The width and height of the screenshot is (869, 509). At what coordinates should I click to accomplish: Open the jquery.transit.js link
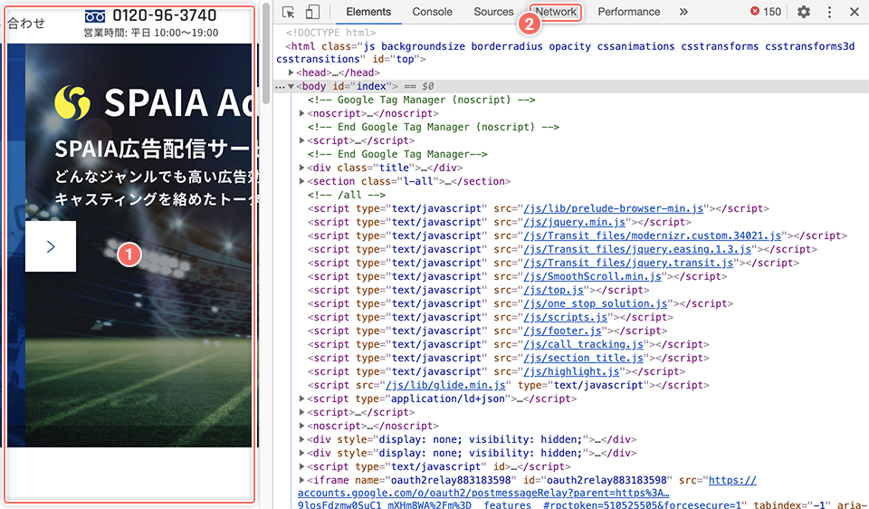[x=628, y=263]
